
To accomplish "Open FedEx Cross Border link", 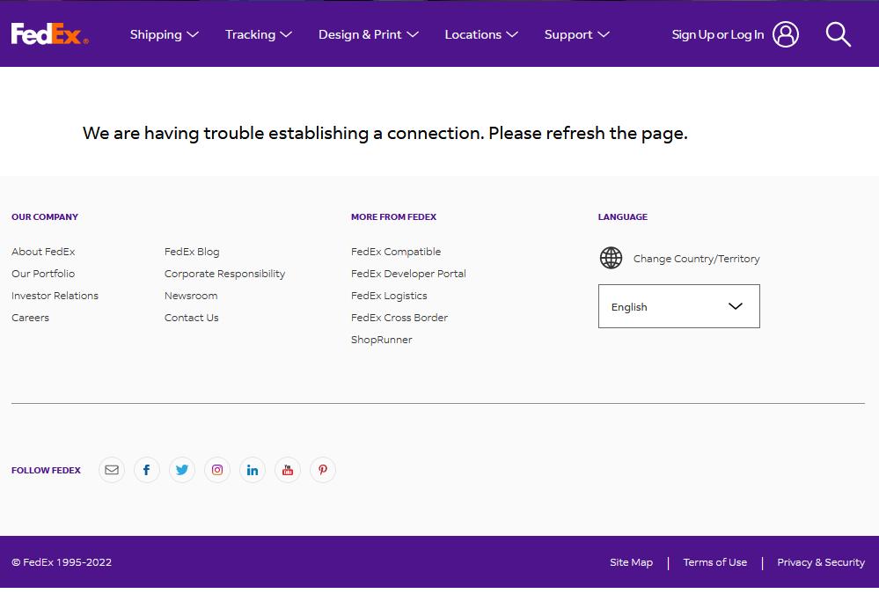I will point(399,318).
